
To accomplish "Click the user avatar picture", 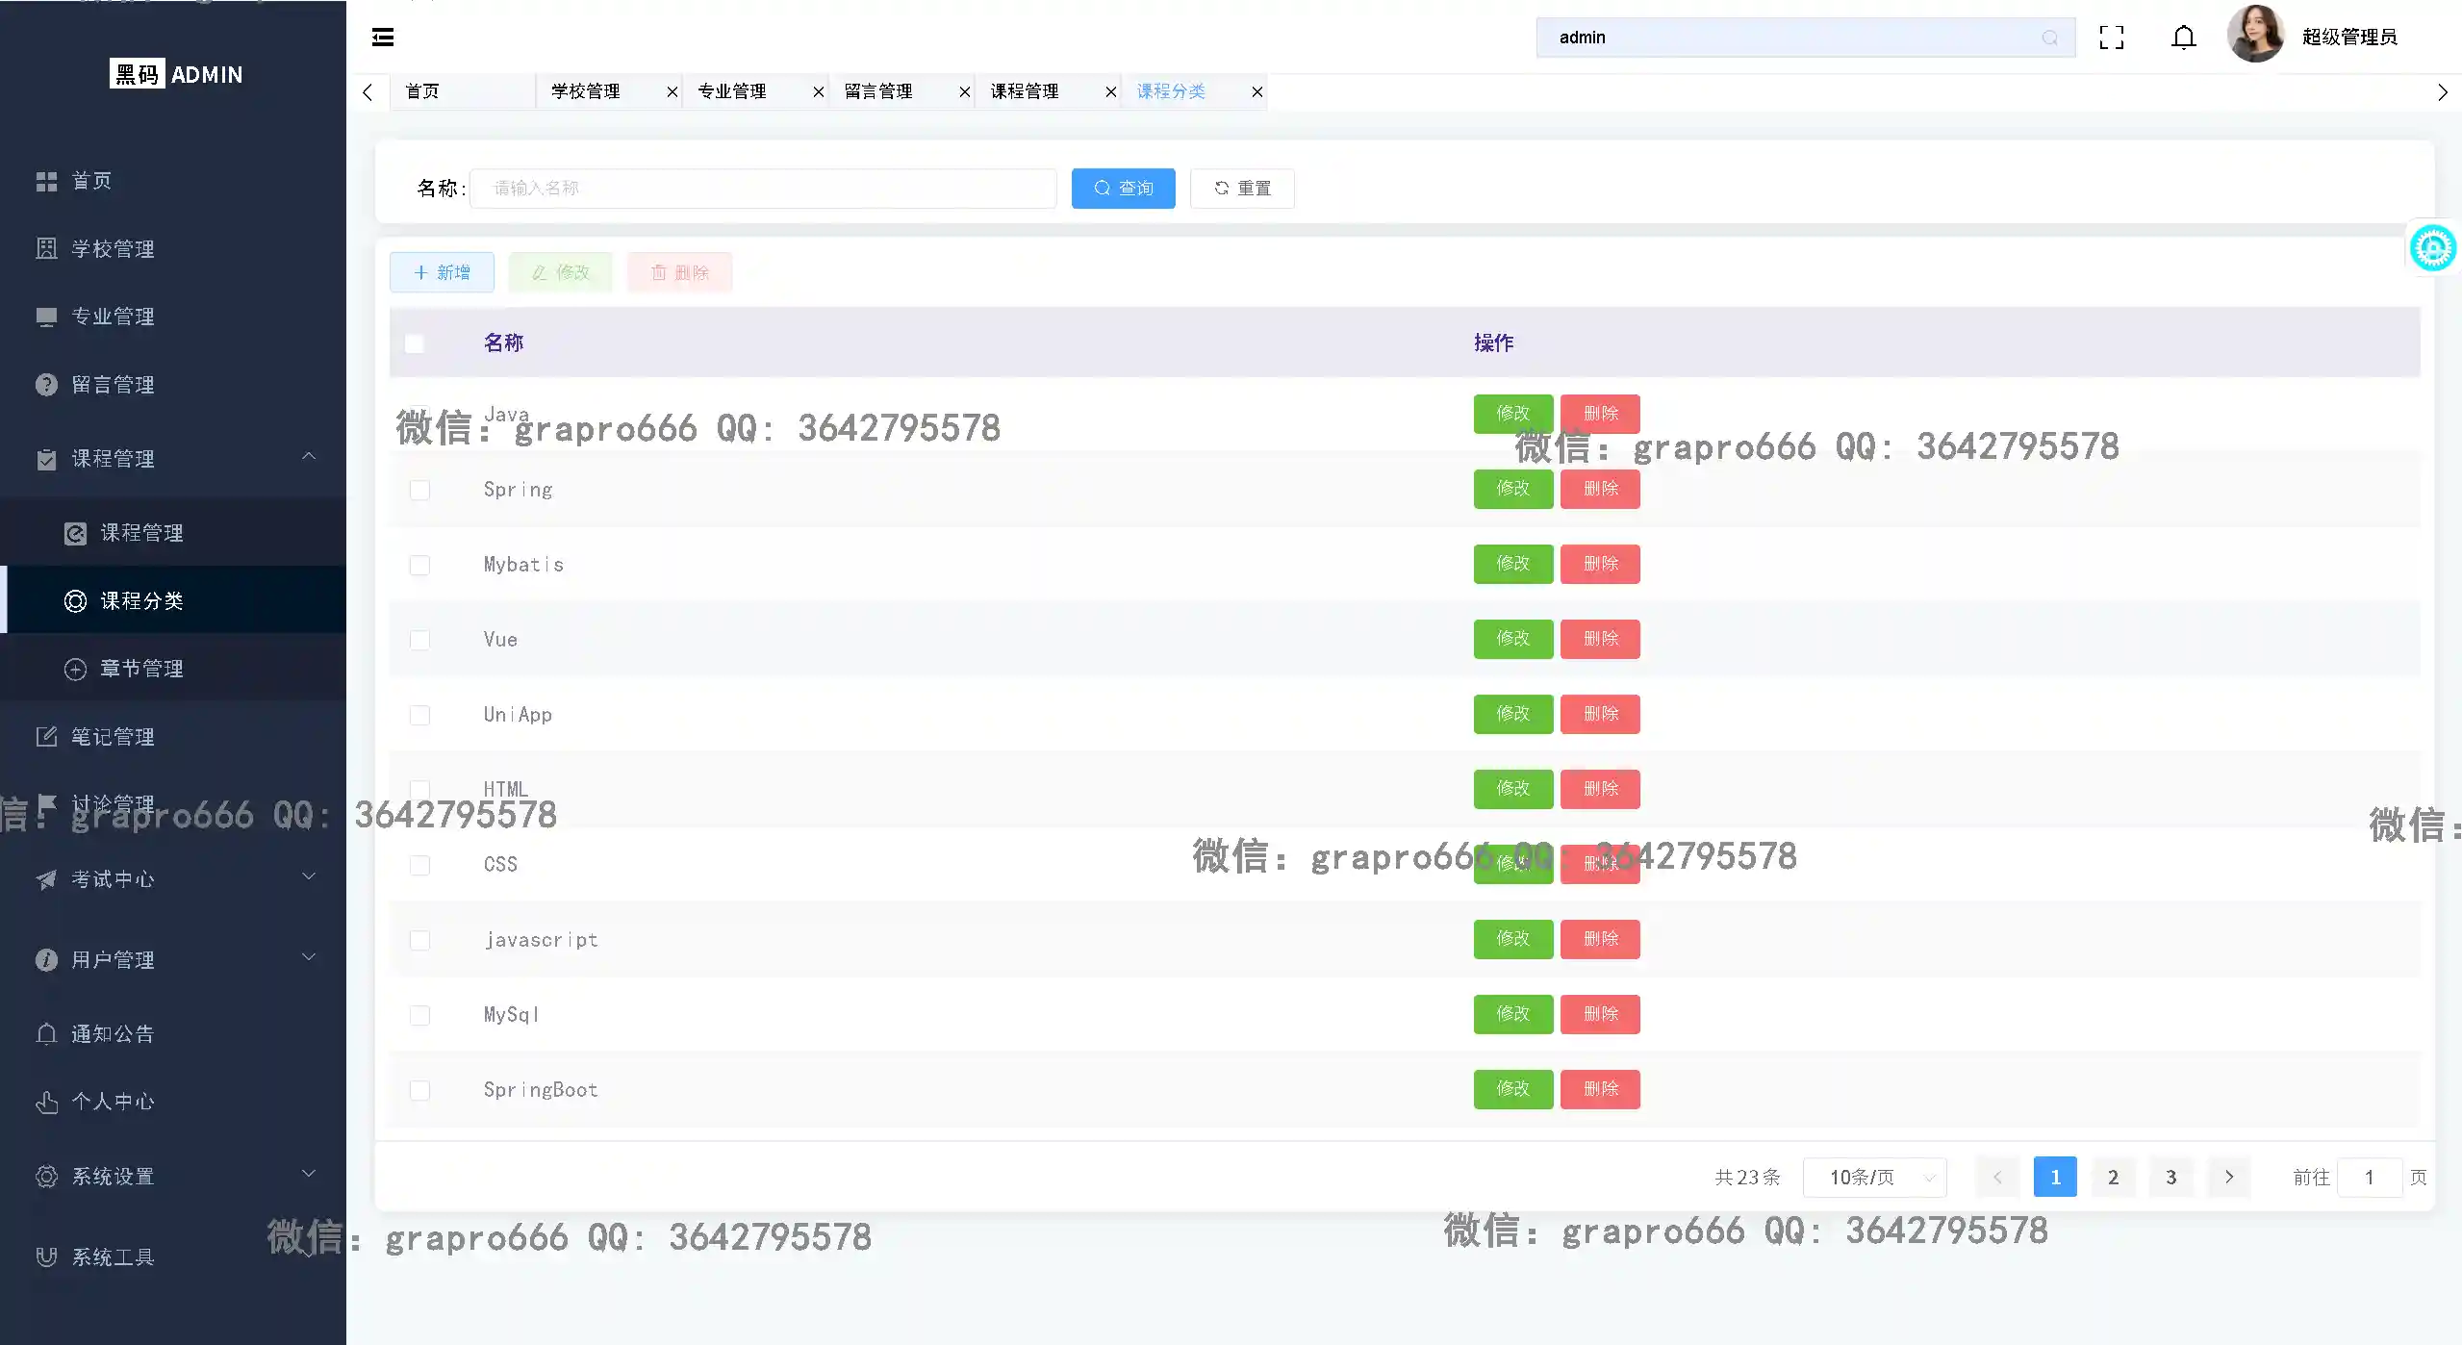I will pos(2254,35).
